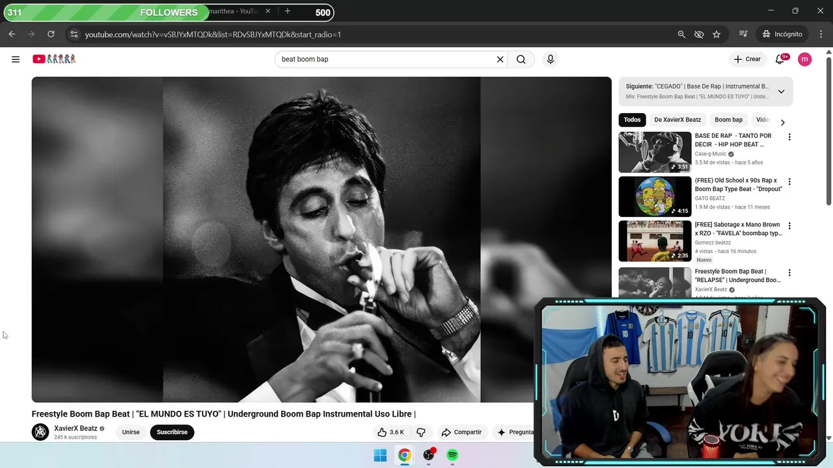The width and height of the screenshot is (833, 468).
Task: Open options for the Dropout beat video
Action: 789,181
